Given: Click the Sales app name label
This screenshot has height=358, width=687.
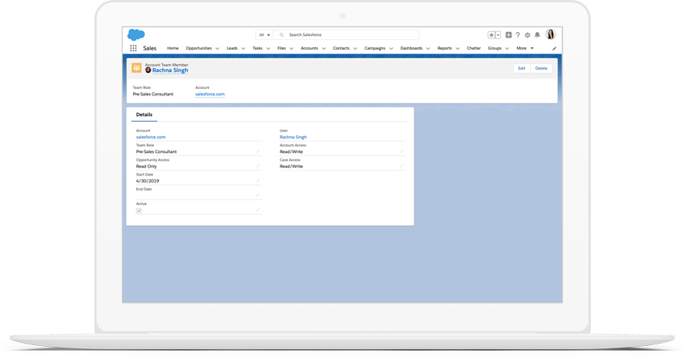Looking at the screenshot, I should point(149,48).
